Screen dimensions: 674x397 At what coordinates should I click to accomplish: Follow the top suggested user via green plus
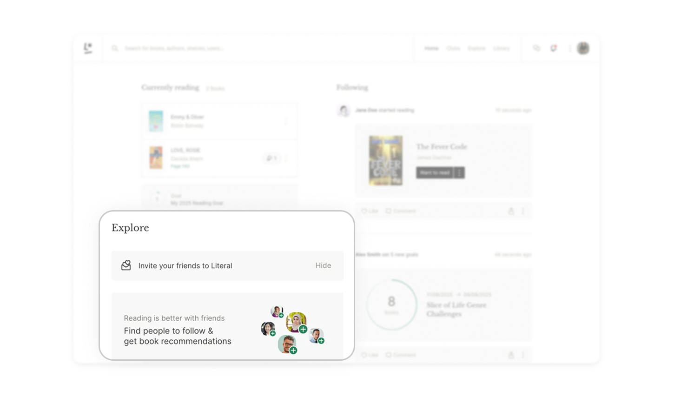[x=282, y=315]
